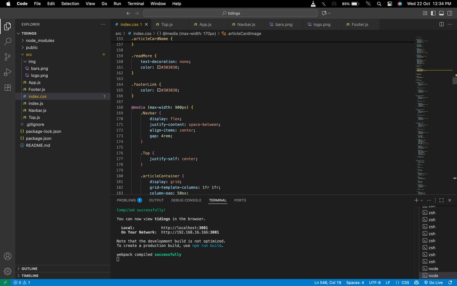The height and width of the screenshot is (286, 457).
Task: Open the Manage gear icon
Action: point(8,272)
